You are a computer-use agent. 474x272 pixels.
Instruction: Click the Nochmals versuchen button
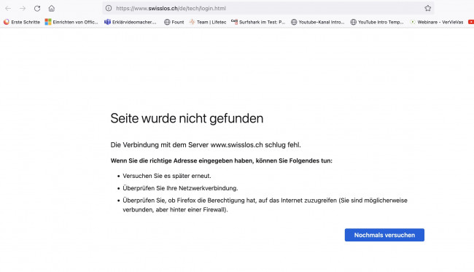click(x=384, y=235)
